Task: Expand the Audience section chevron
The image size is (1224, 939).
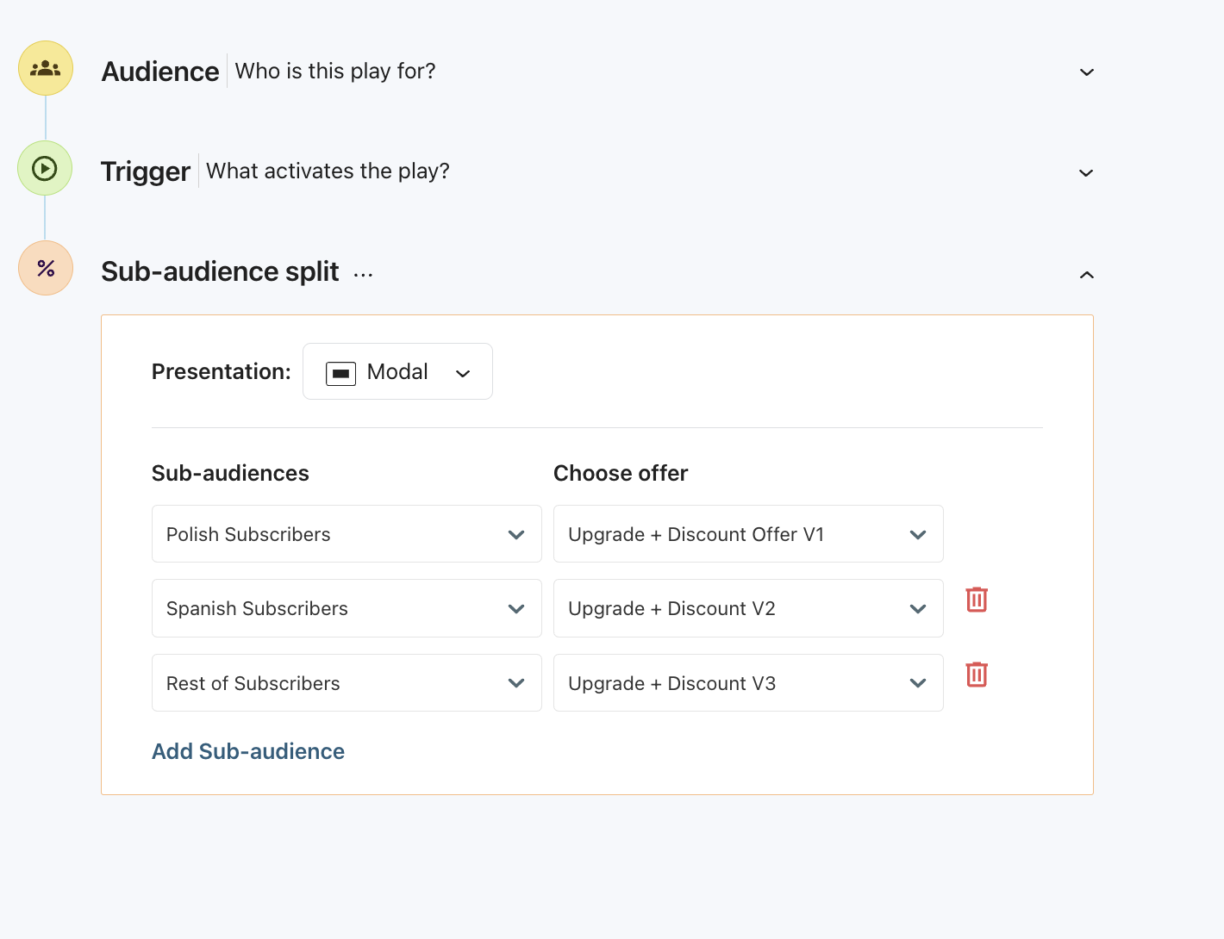Action: (x=1087, y=72)
